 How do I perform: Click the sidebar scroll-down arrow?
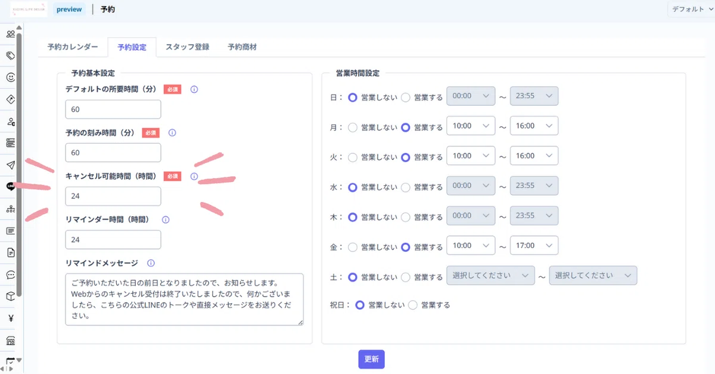pyautogui.click(x=20, y=360)
